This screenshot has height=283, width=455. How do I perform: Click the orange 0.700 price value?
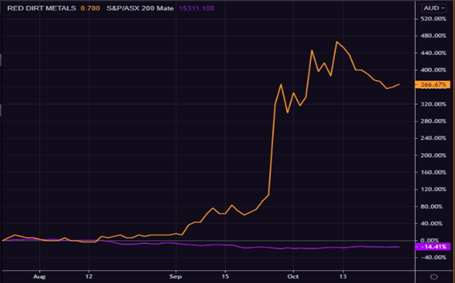click(x=90, y=8)
